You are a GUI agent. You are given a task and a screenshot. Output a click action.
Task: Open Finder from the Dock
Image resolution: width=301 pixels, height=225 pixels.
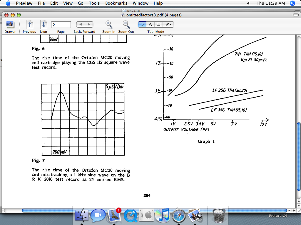pyautogui.click(x=82, y=215)
